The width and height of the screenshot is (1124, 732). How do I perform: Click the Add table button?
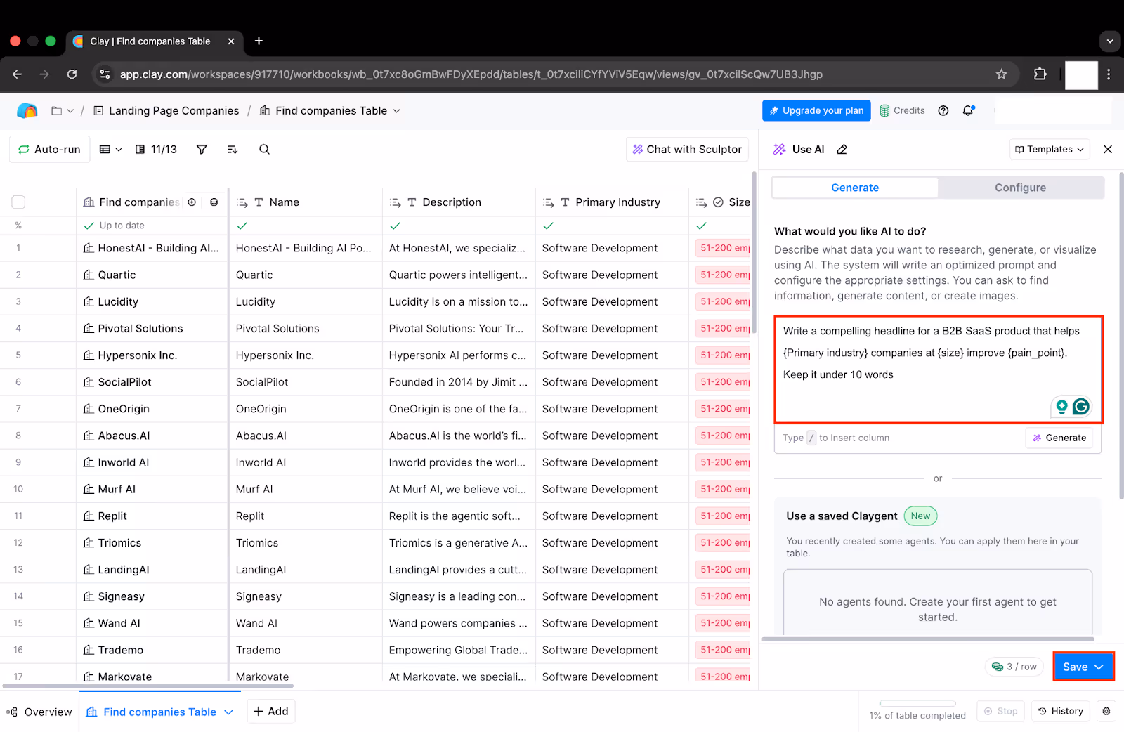(x=271, y=711)
